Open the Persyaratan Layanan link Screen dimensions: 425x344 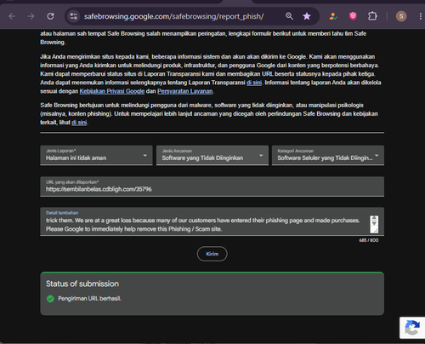[x=184, y=91]
